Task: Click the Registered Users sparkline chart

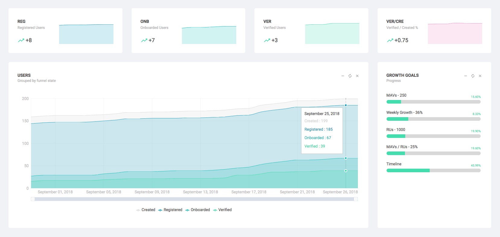Action: [86, 34]
